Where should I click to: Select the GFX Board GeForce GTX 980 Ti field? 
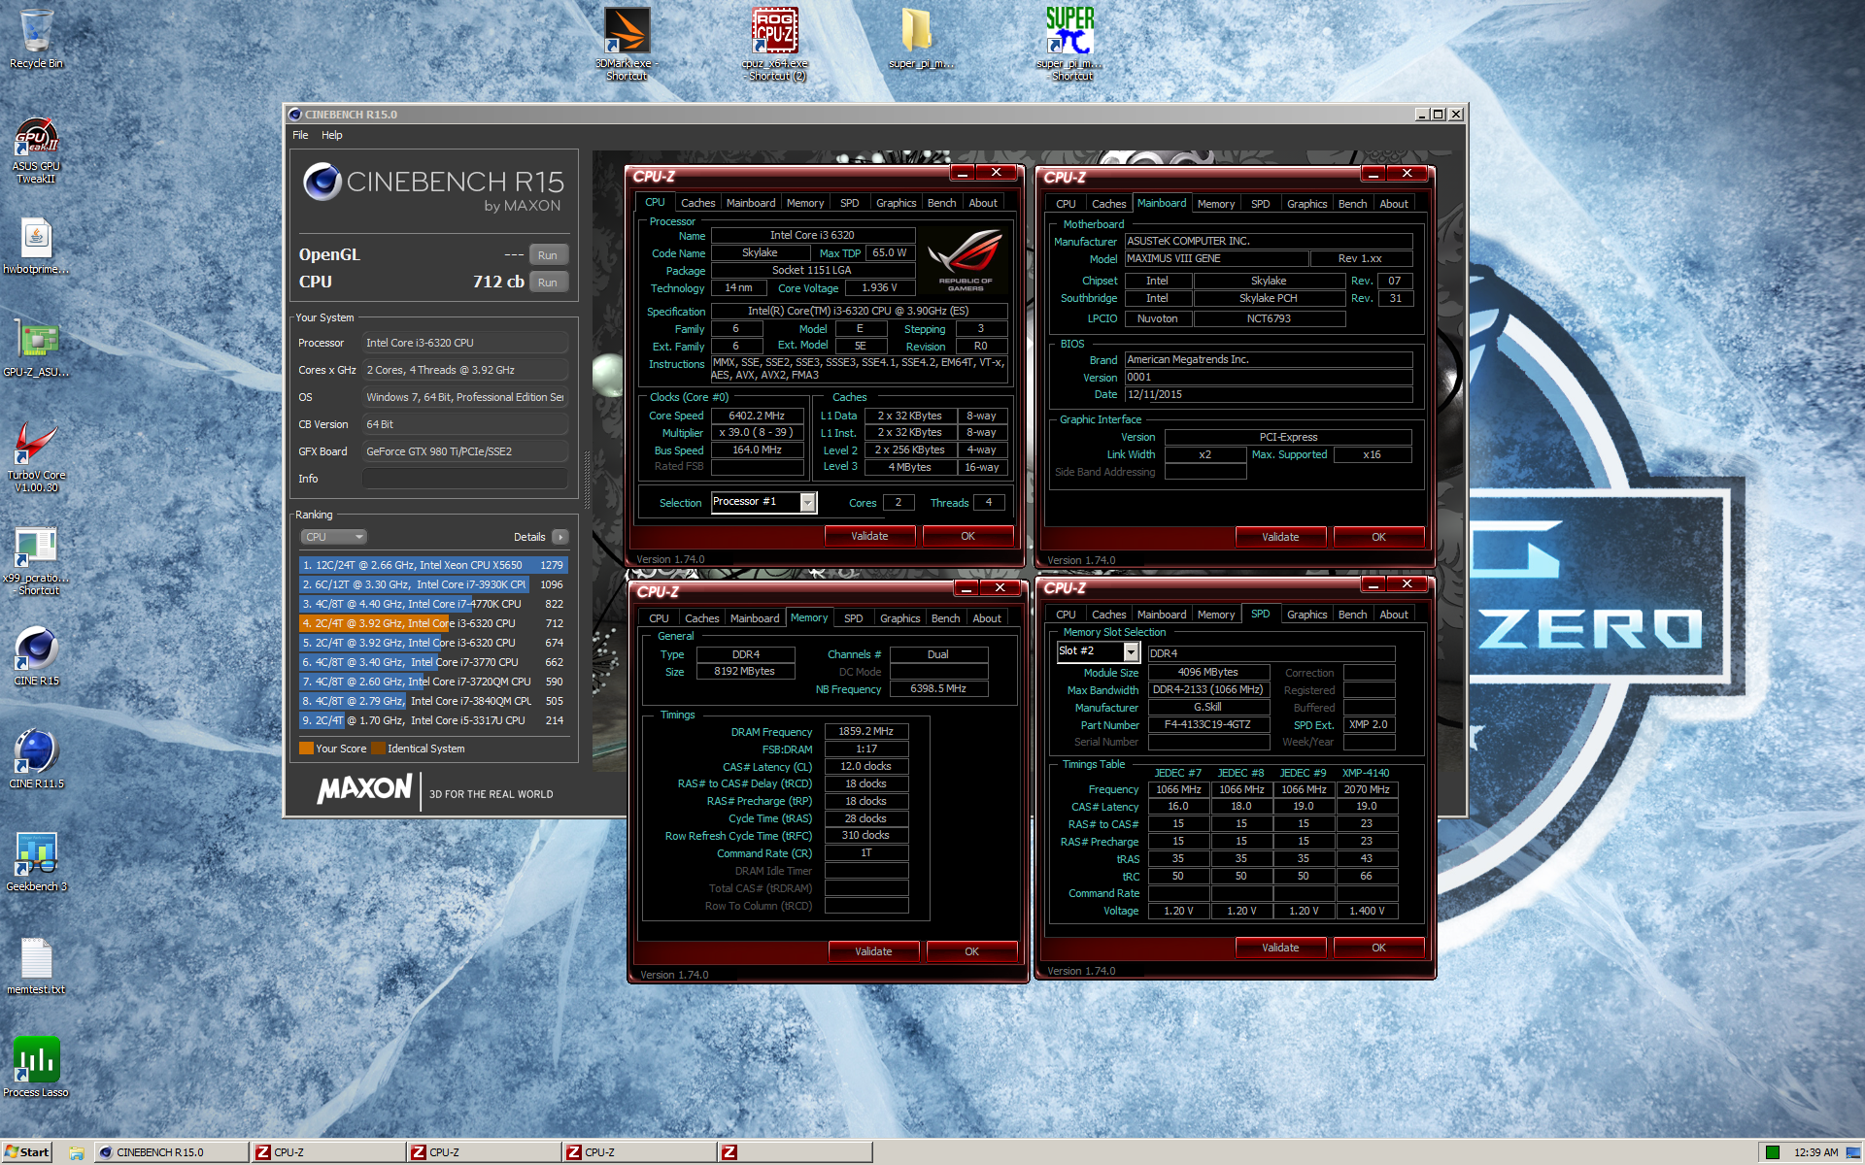pos(464,451)
